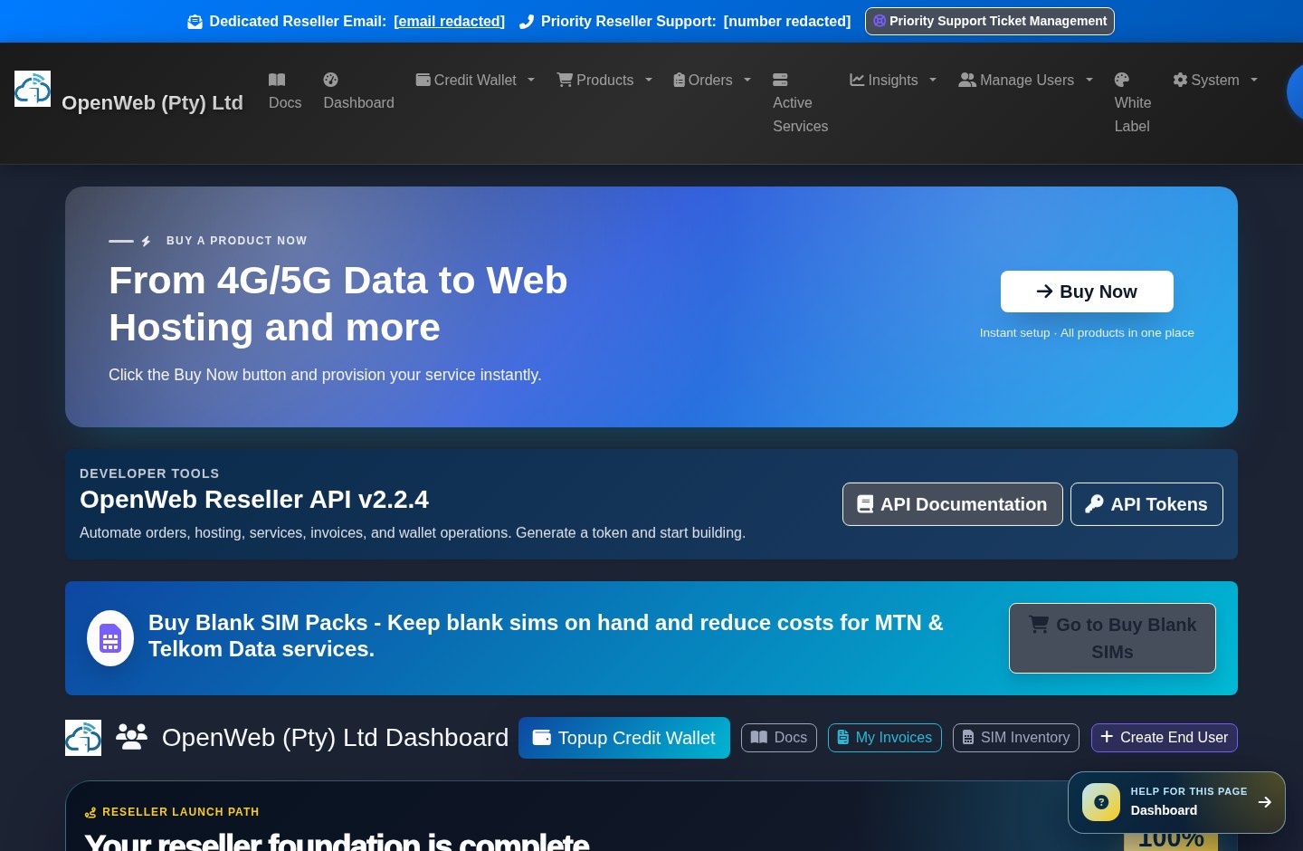Image resolution: width=1303 pixels, height=851 pixels.
Task: Expand the Products dropdown caret
Action: click(649, 80)
